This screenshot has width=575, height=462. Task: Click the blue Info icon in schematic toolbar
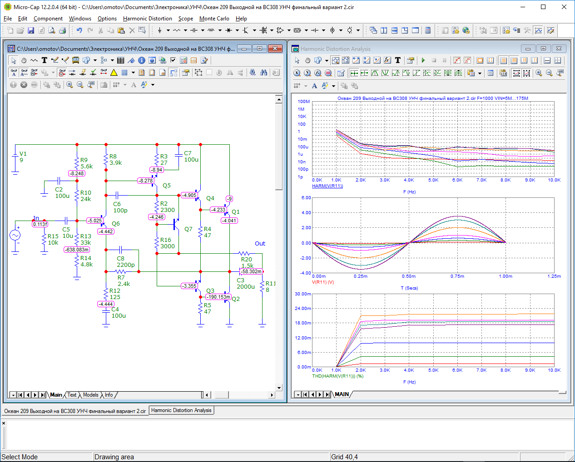pos(141,60)
